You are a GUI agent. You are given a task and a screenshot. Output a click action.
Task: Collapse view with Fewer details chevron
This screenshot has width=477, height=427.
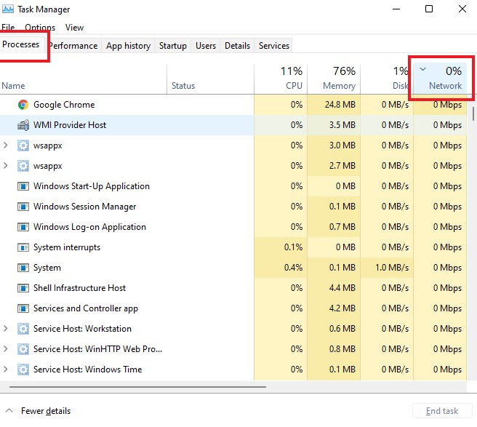(9, 410)
